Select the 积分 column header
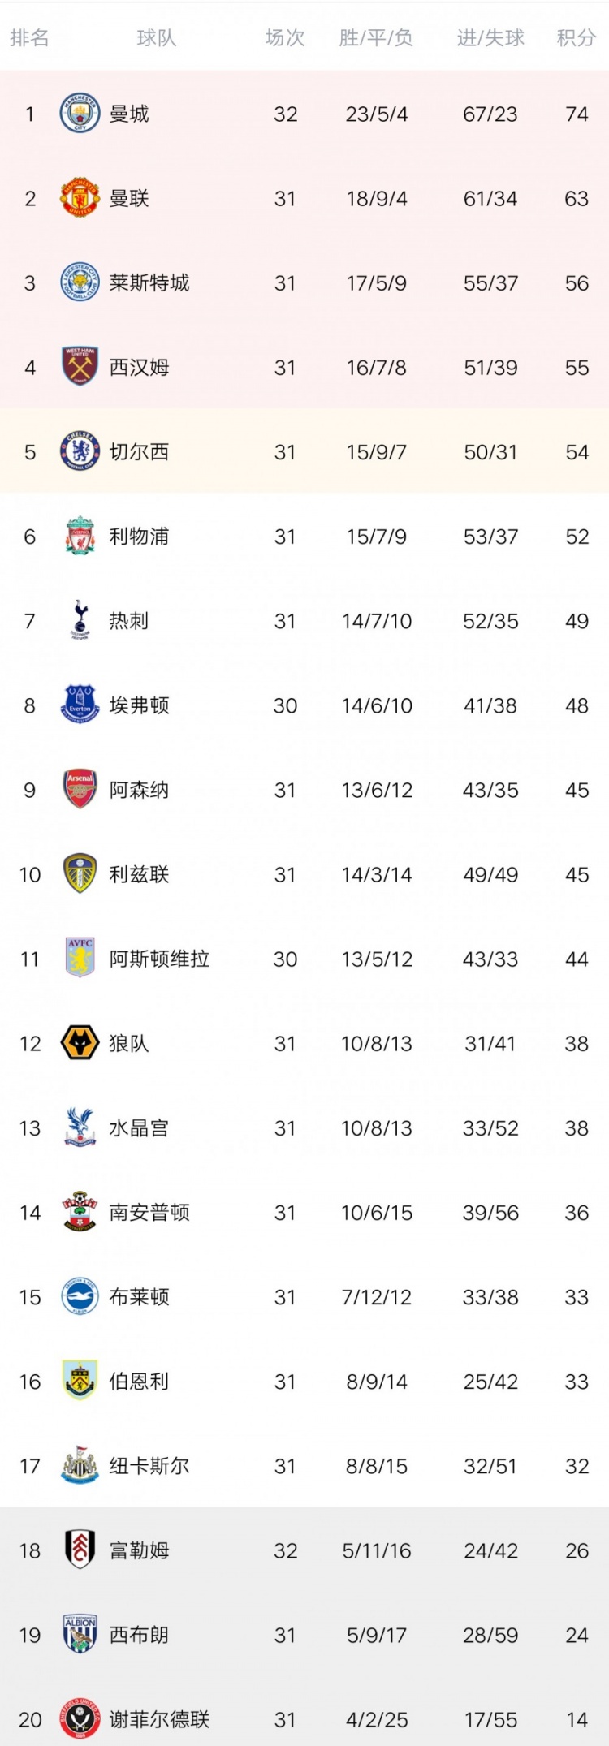The width and height of the screenshot is (609, 1746). click(x=577, y=37)
